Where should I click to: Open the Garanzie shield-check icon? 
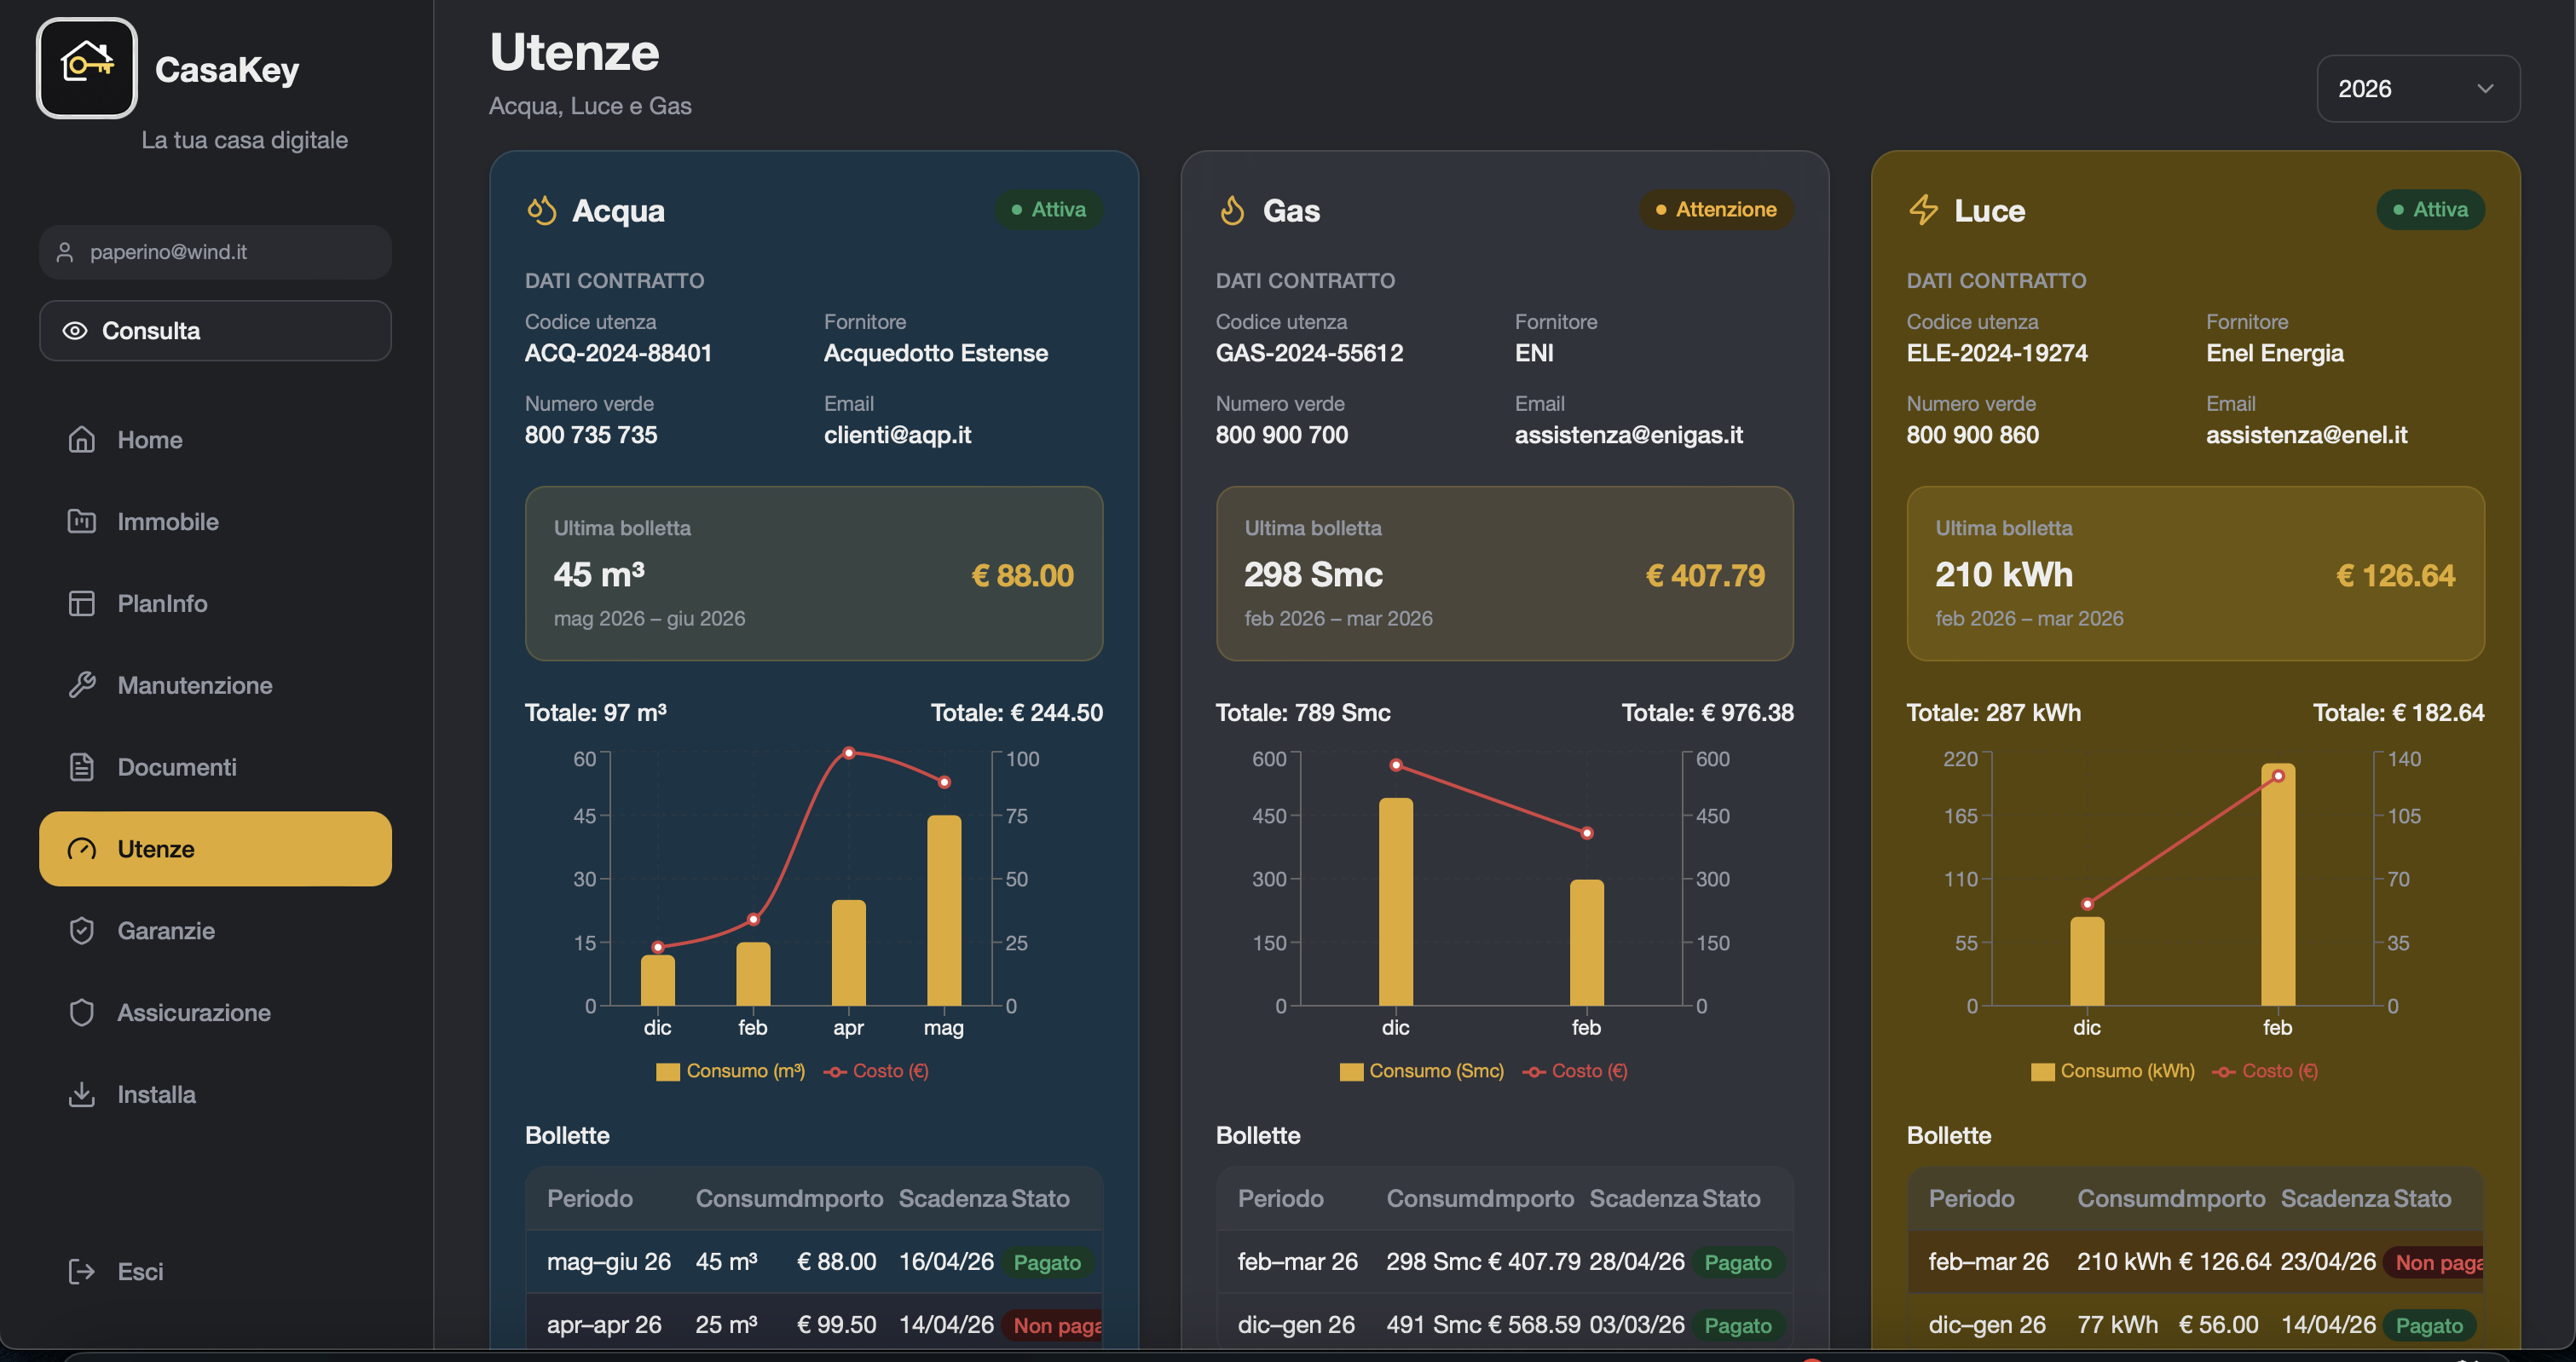pos(82,931)
